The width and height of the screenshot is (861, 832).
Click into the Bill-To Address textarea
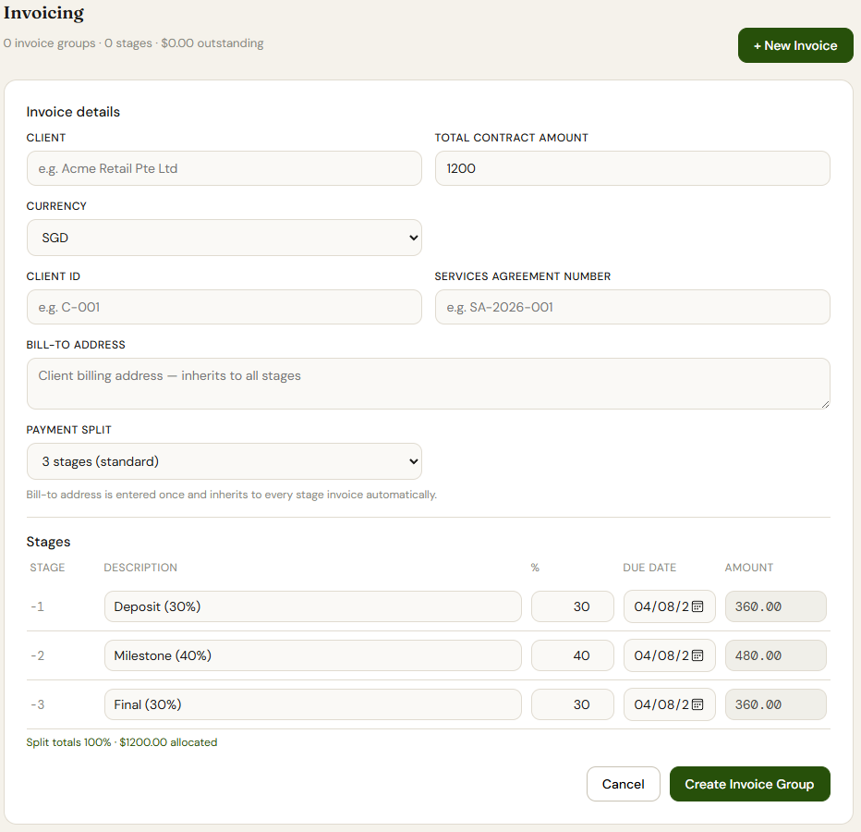click(429, 384)
